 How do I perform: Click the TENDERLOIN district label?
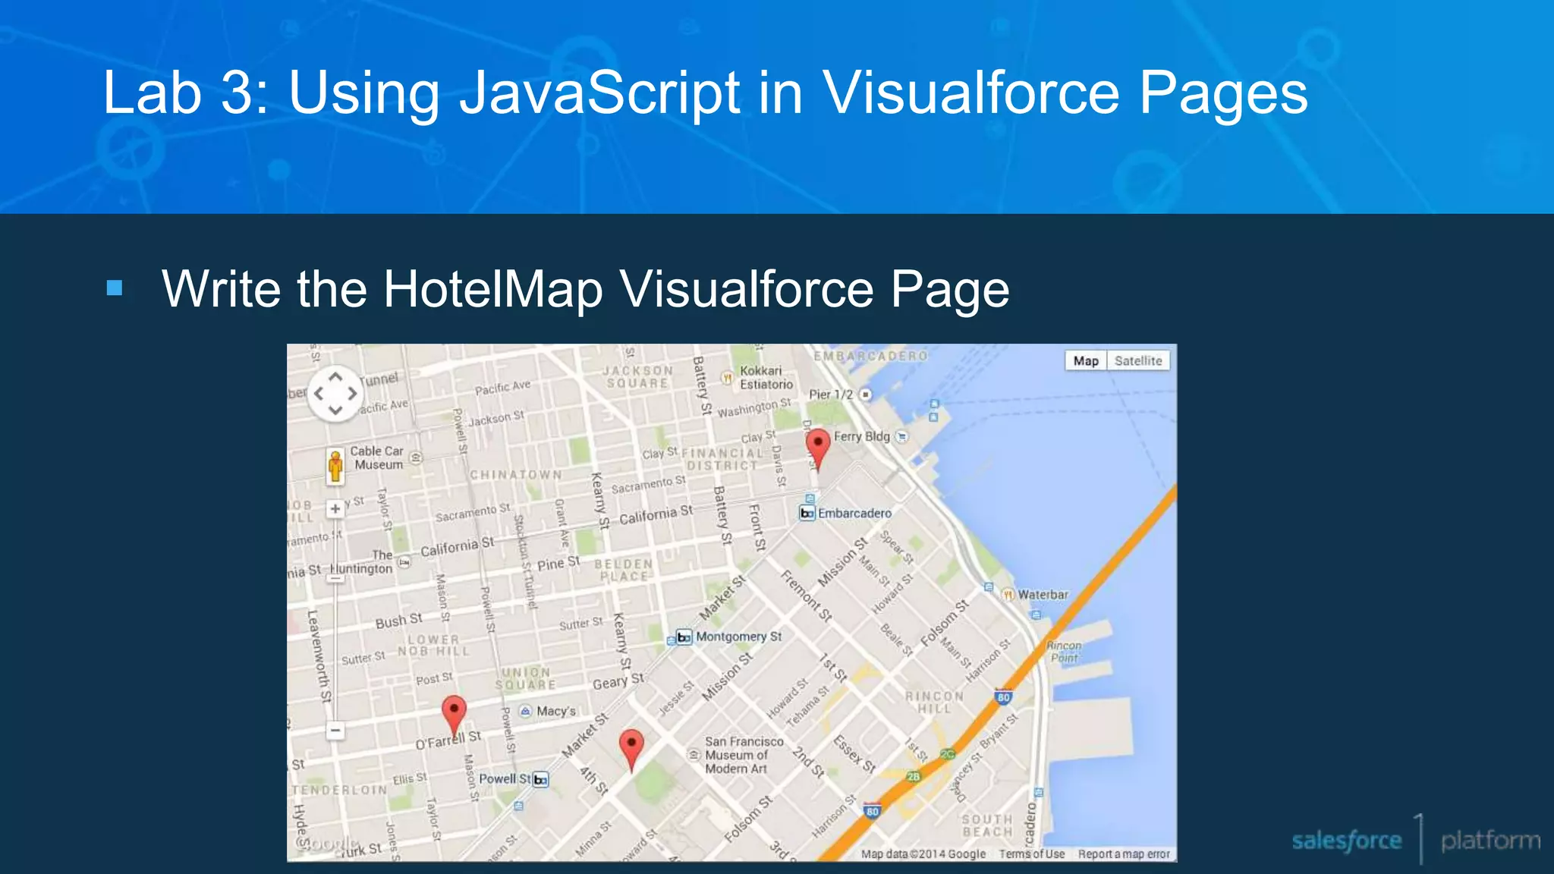click(339, 790)
